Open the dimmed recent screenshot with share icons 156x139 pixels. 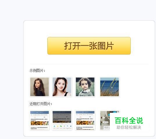point(62,120)
